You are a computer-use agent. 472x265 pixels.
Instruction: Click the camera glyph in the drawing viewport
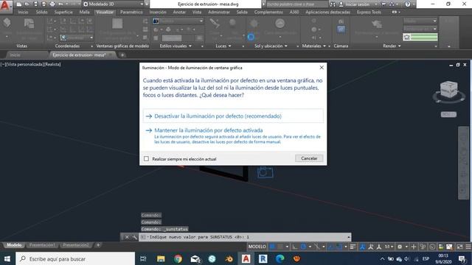[265, 172]
